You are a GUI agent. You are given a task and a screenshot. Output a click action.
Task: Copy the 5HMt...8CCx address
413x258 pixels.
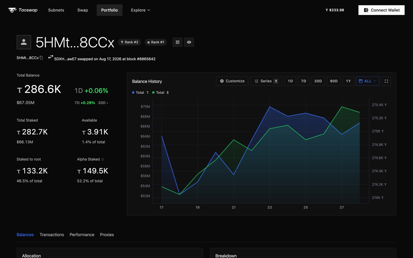coord(41,58)
